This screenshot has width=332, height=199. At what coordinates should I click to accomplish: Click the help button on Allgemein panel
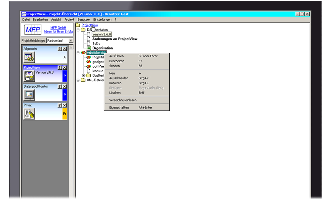coord(60,49)
